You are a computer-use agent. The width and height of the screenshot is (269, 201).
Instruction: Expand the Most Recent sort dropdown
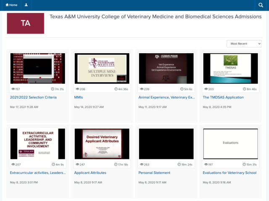point(244,44)
